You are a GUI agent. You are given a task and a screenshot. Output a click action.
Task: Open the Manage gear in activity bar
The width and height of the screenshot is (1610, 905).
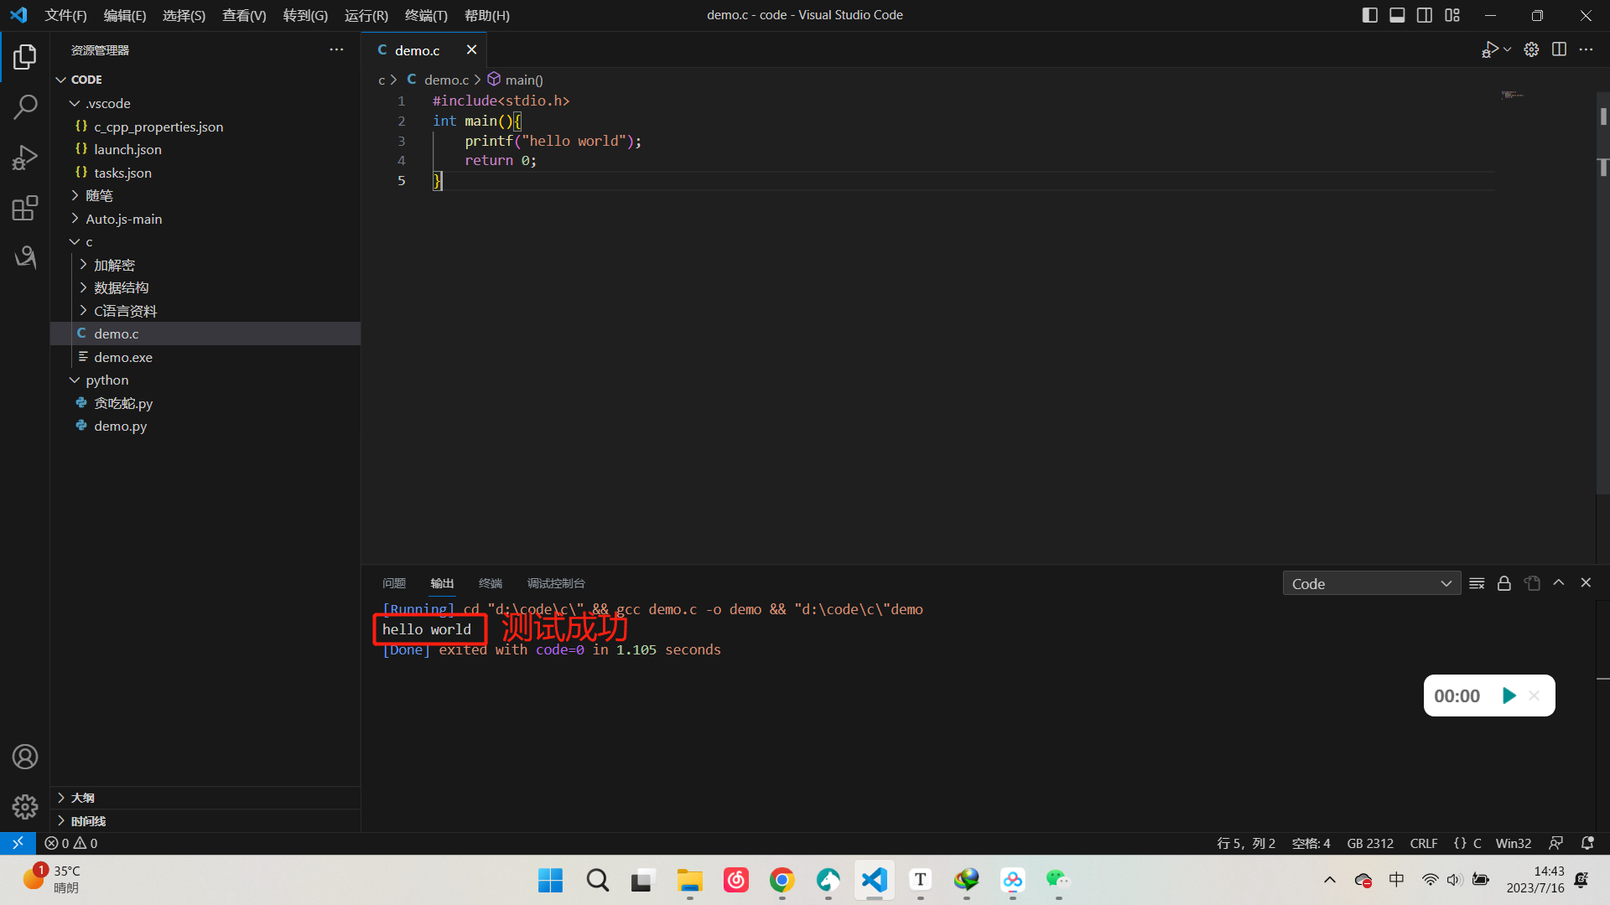(25, 806)
